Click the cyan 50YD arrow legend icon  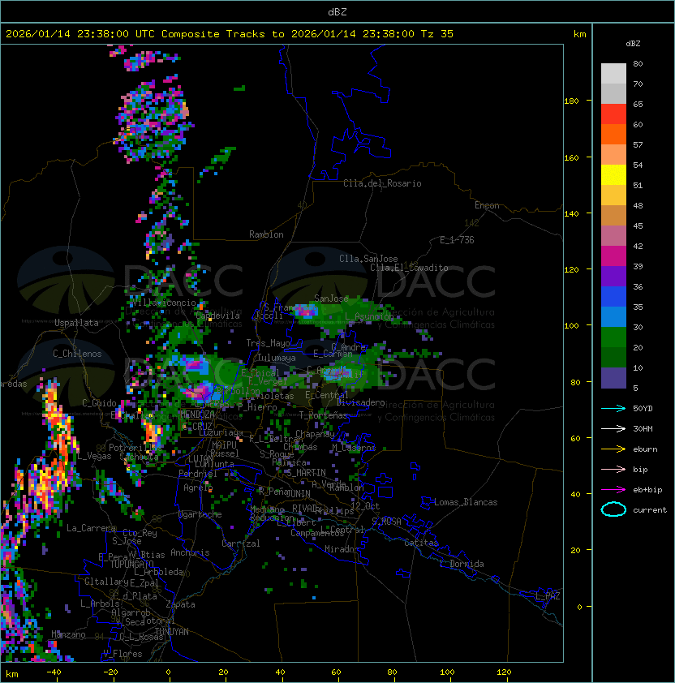click(613, 409)
